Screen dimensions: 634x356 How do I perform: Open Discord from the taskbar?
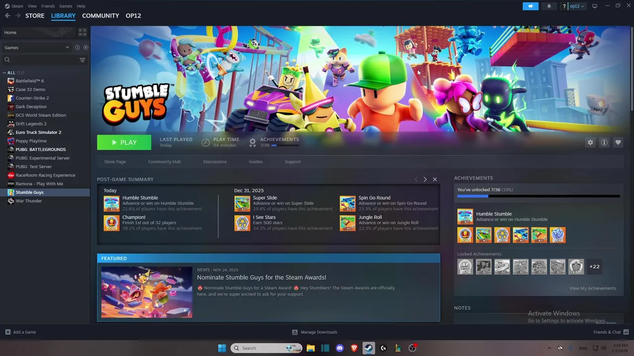tap(340, 348)
